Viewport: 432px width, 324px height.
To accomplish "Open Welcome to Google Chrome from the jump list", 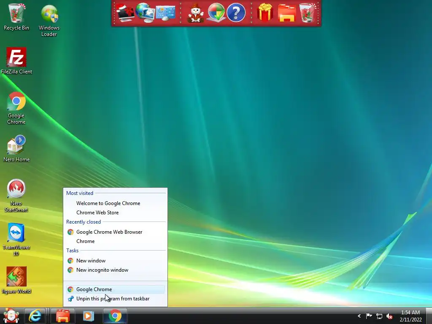I will coord(116,203).
